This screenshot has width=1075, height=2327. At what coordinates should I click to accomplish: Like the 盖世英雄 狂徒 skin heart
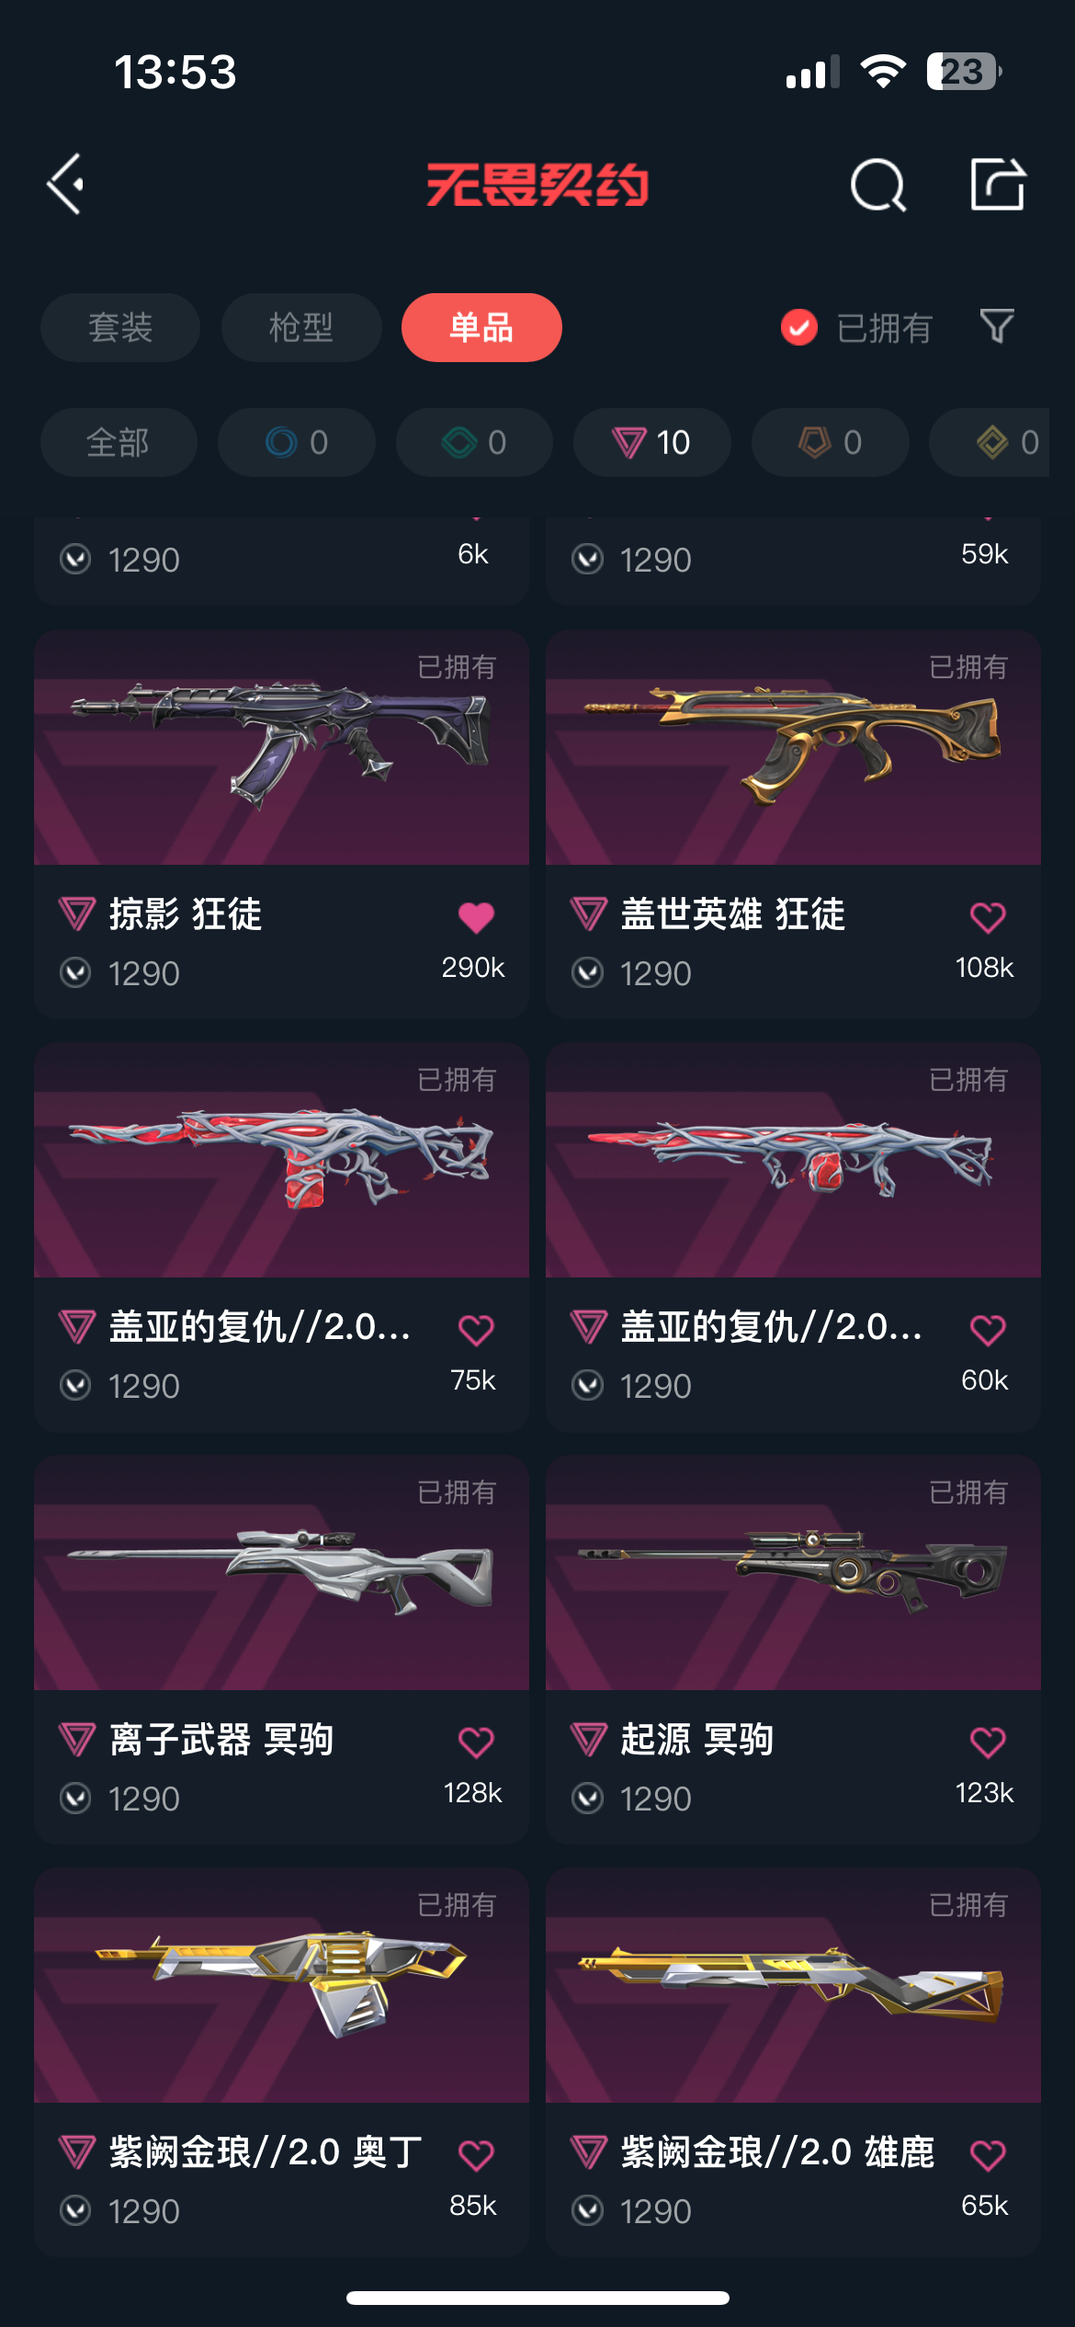pyautogui.click(x=988, y=916)
